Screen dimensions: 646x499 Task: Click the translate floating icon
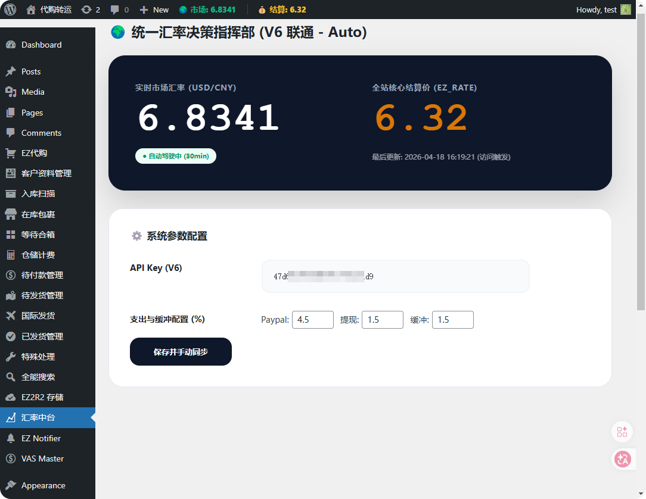622,459
